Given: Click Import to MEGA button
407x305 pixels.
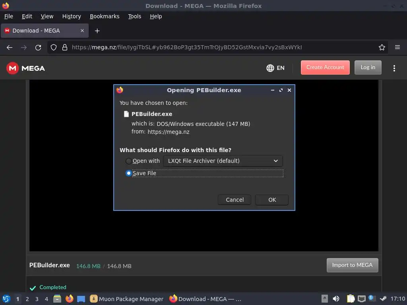Looking at the screenshot, I should tap(352, 265).
